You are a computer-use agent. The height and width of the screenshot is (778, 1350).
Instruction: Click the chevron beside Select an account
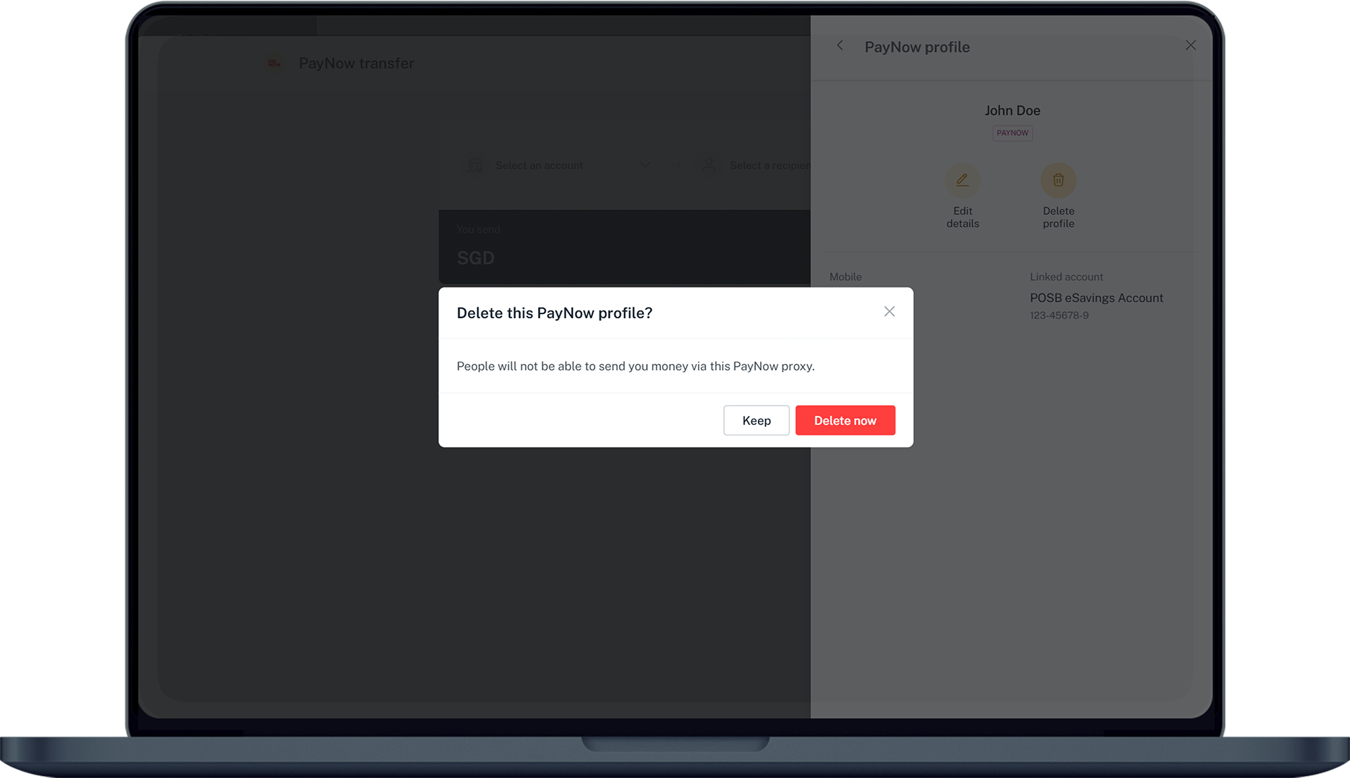(645, 165)
